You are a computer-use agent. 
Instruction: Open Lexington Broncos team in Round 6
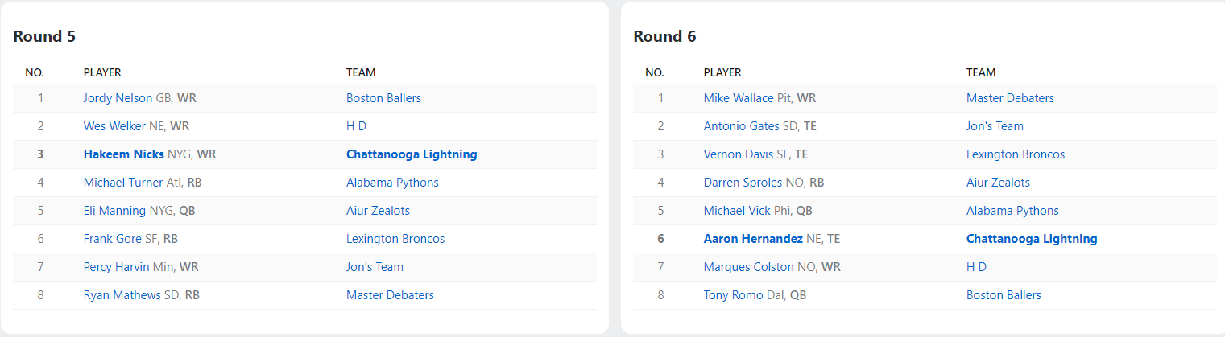point(1016,154)
